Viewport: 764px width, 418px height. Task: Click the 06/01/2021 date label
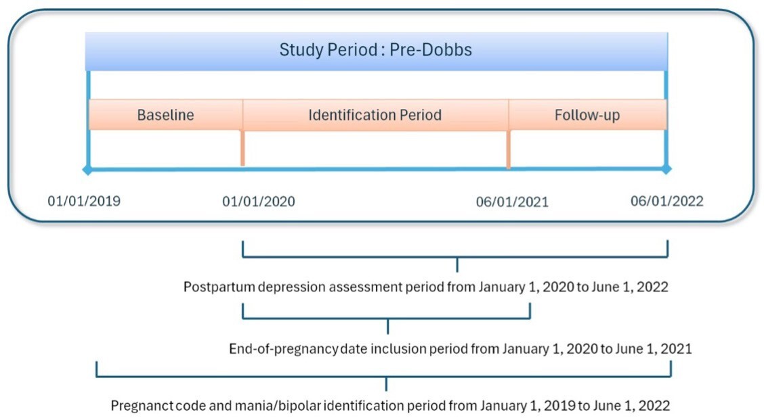pos(512,202)
